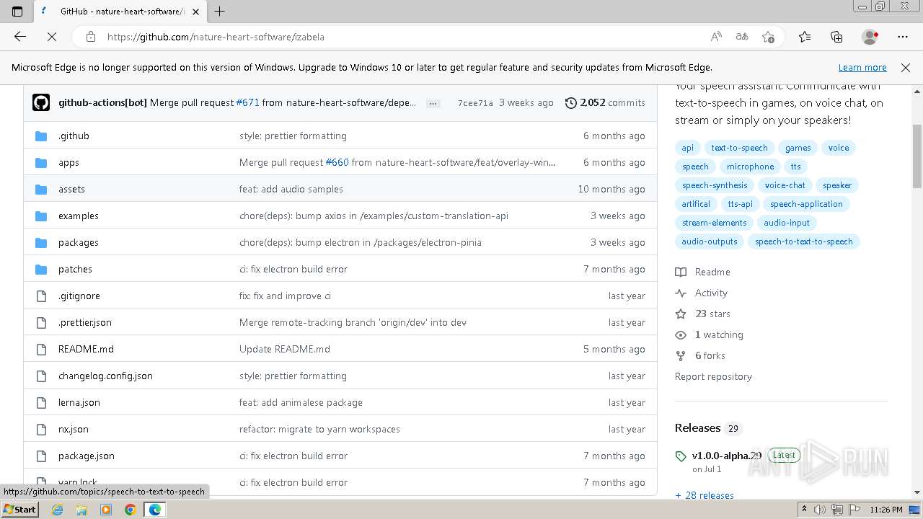View the 2,052 commits history
Screen dimensions: 923x519
605,103
